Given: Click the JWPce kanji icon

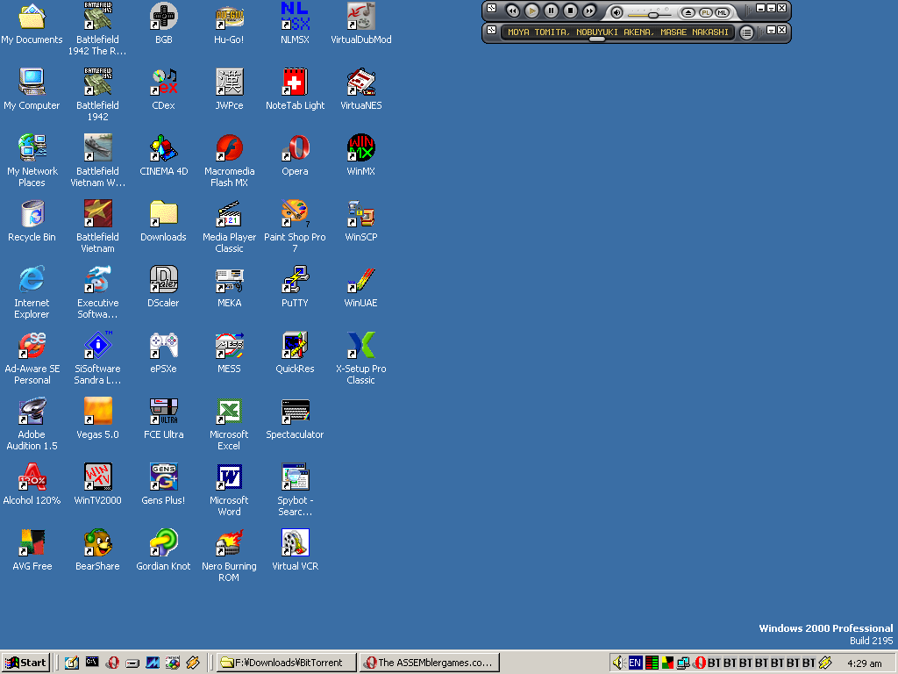Looking at the screenshot, I should coord(229,90).
